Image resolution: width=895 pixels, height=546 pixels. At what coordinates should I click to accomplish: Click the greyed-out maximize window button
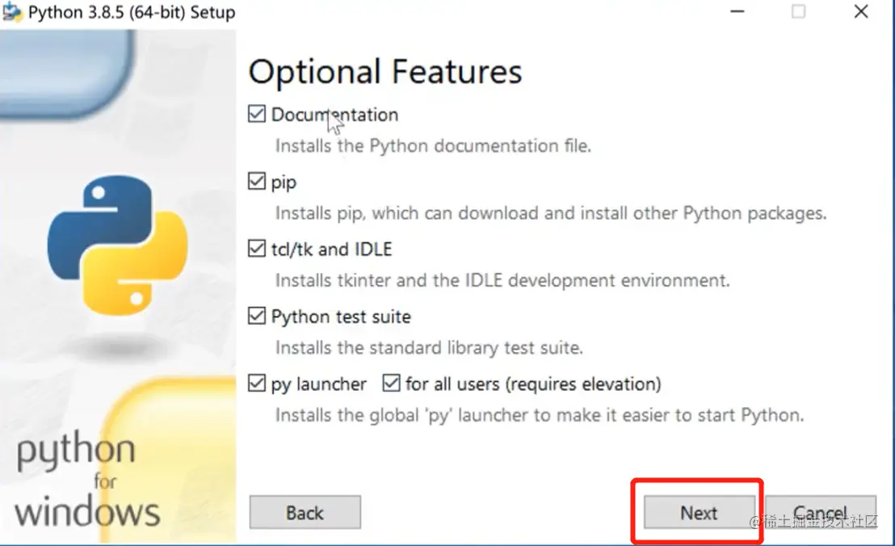pyautogui.click(x=799, y=11)
